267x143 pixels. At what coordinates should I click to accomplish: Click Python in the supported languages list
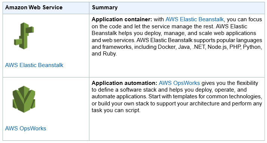[x=252, y=47]
